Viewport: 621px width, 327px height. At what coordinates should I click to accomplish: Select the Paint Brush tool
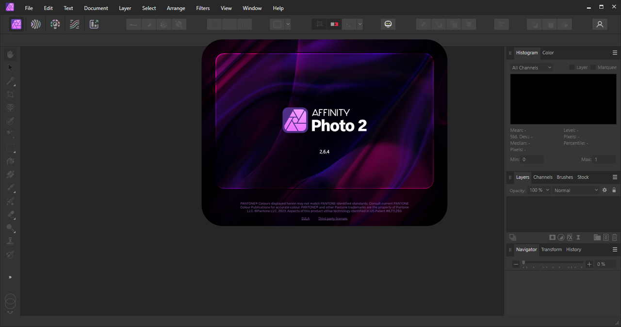tap(10, 188)
